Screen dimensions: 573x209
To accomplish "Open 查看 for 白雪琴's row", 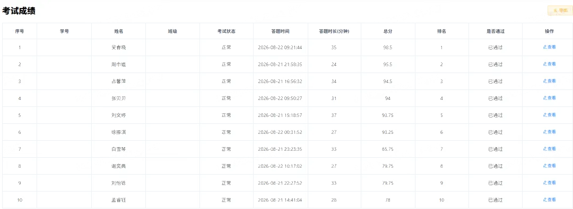I will pos(549,149).
